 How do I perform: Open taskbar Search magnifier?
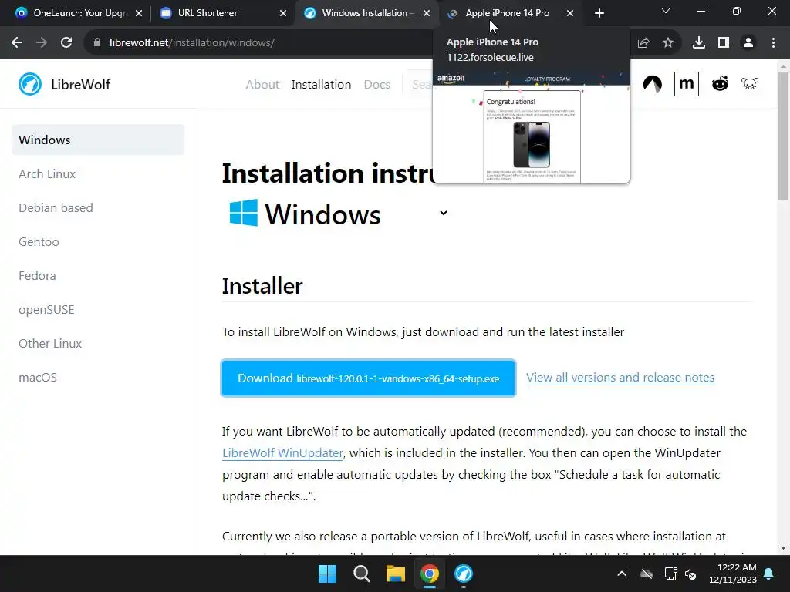tap(361, 573)
